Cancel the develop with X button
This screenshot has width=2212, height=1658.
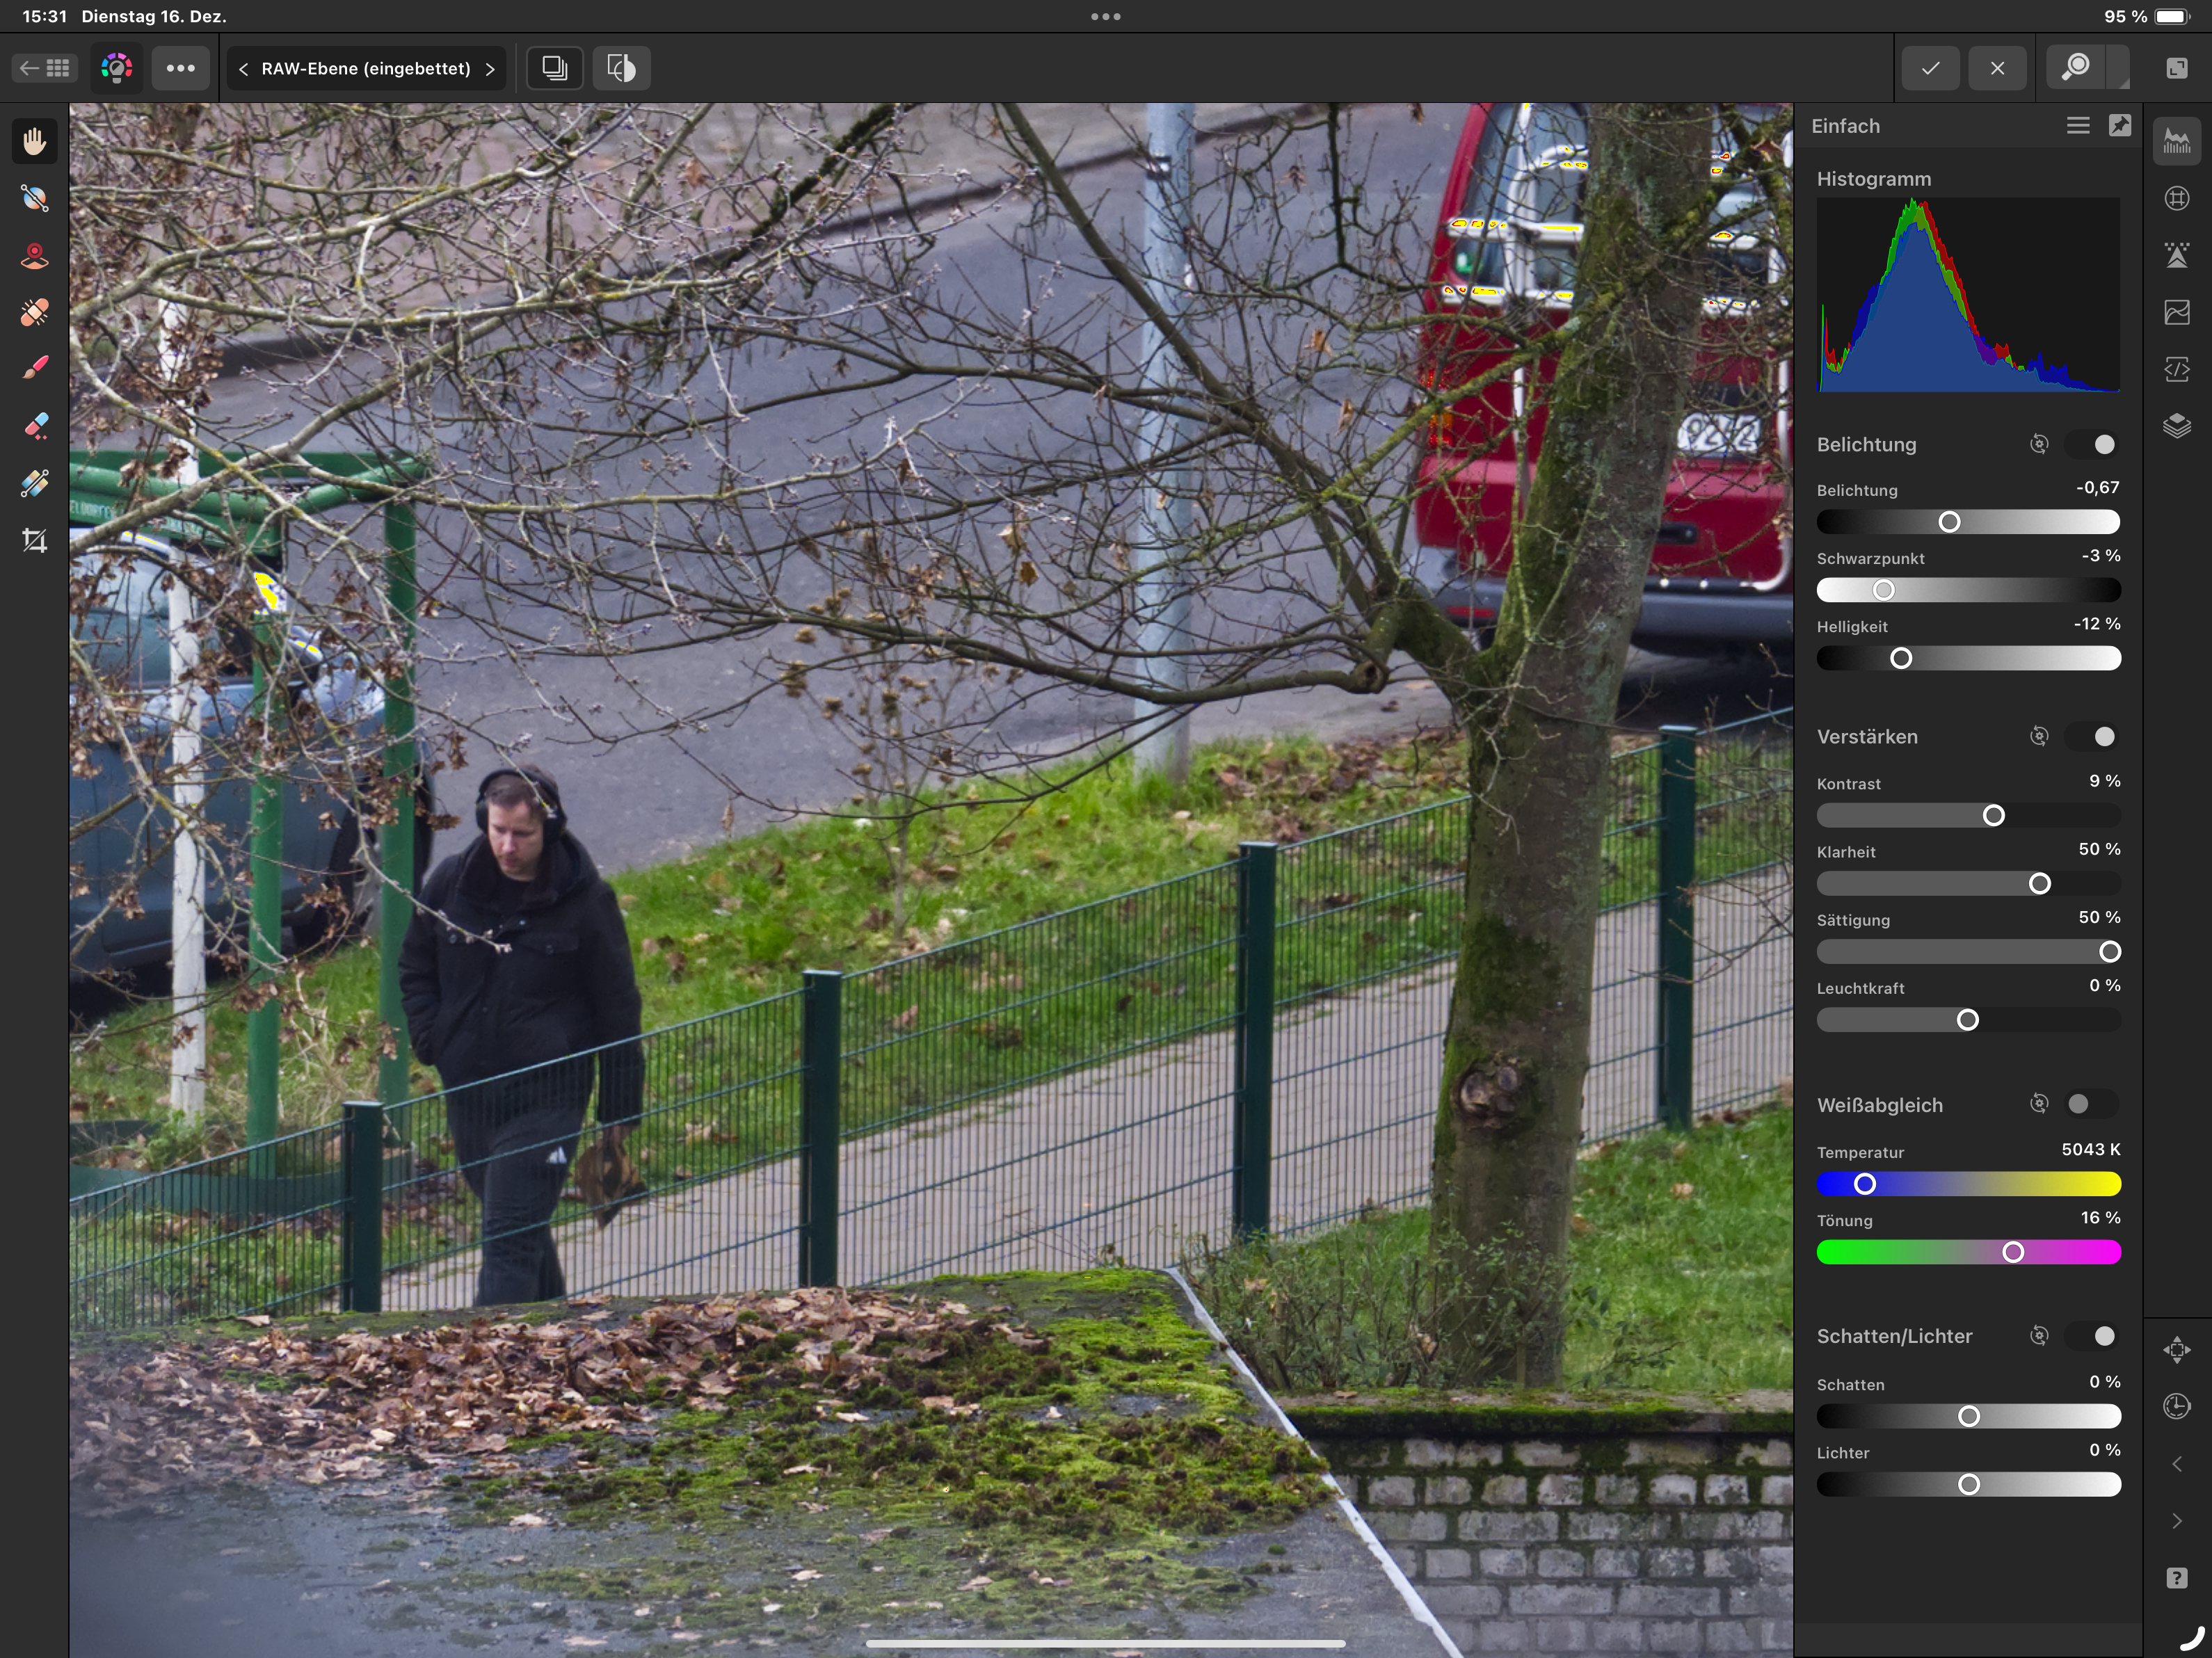tap(1997, 68)
